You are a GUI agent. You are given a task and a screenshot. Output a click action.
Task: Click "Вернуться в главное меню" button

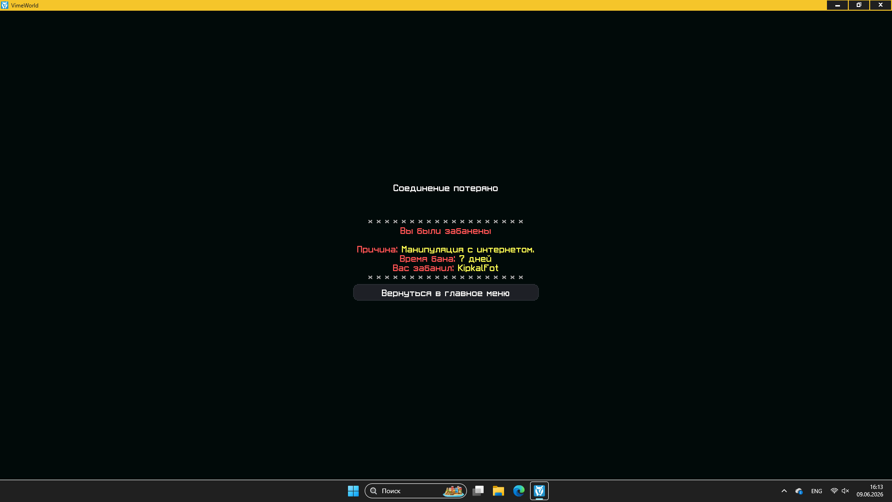pos(446,293)
